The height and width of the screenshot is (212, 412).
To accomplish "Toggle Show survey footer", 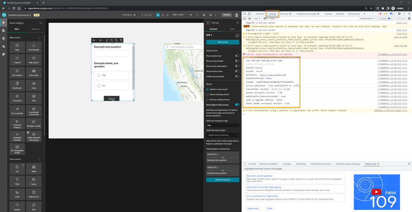I will 237,71.
